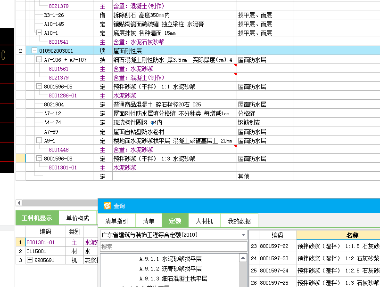Switch to the 清单 tab
This screenshot has height=287, width=380.
pyautogui.click(x=149, y=221)
